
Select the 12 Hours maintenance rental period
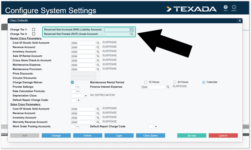146,82
